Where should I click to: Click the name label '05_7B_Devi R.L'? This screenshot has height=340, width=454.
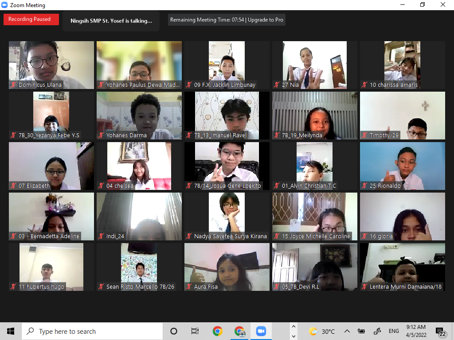tap(301, 286)
